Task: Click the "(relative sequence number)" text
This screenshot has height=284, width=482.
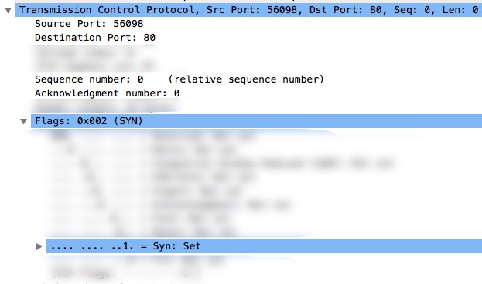Action: 246,79
